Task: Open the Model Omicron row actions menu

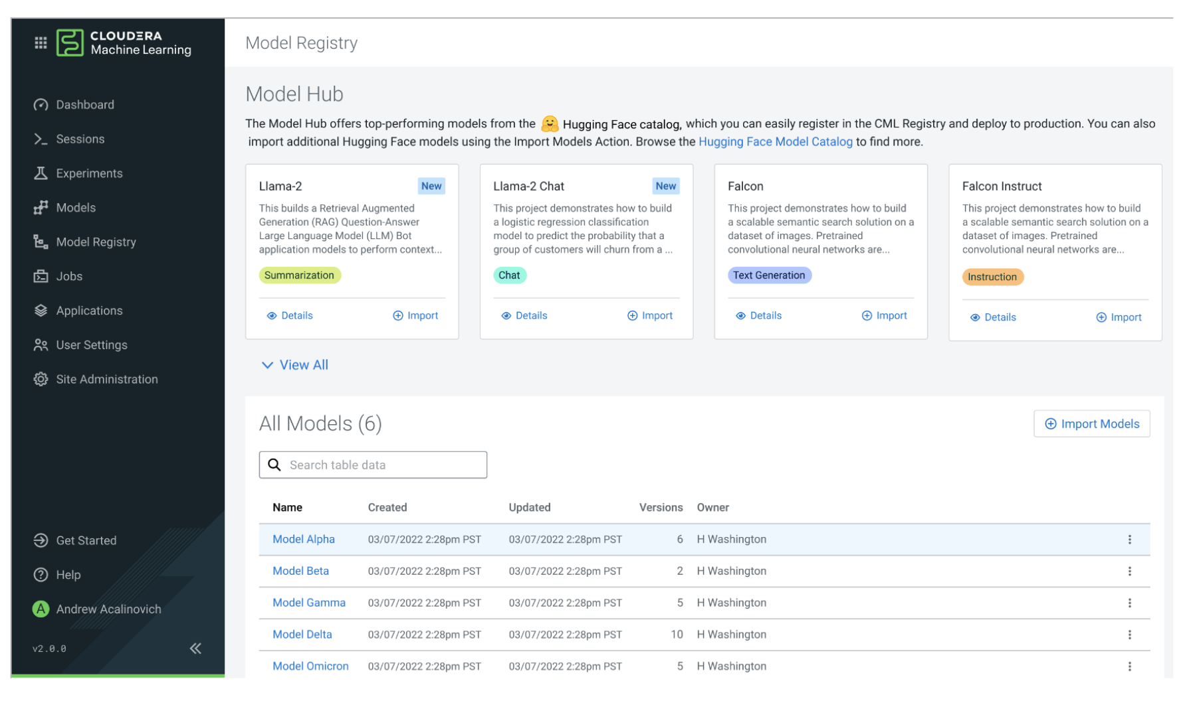Action: tap(1130, 667)
